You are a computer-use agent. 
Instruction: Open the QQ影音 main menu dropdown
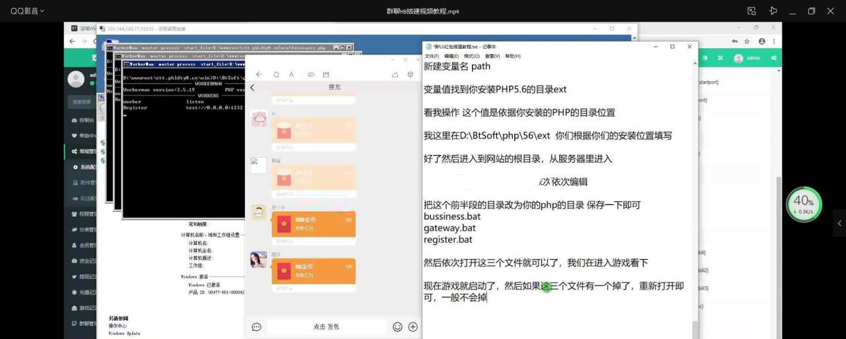[27, 11]
